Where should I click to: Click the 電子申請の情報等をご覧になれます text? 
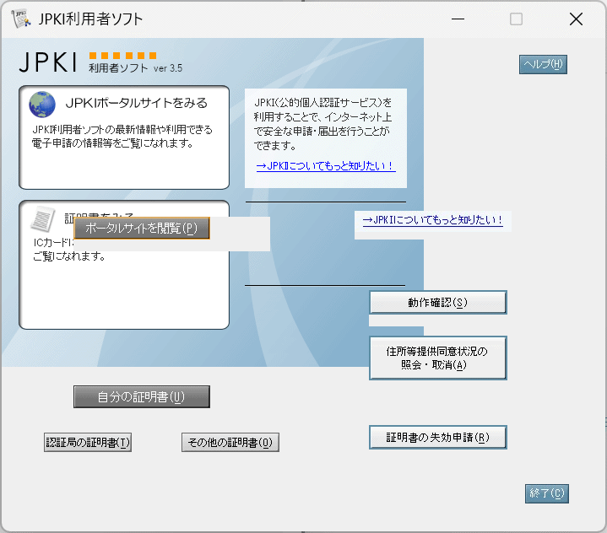click(x=112, y=143)
